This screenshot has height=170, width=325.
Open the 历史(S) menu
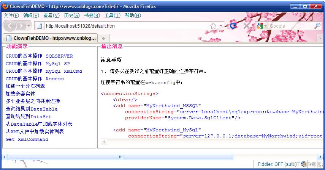(x=72, y=16)
